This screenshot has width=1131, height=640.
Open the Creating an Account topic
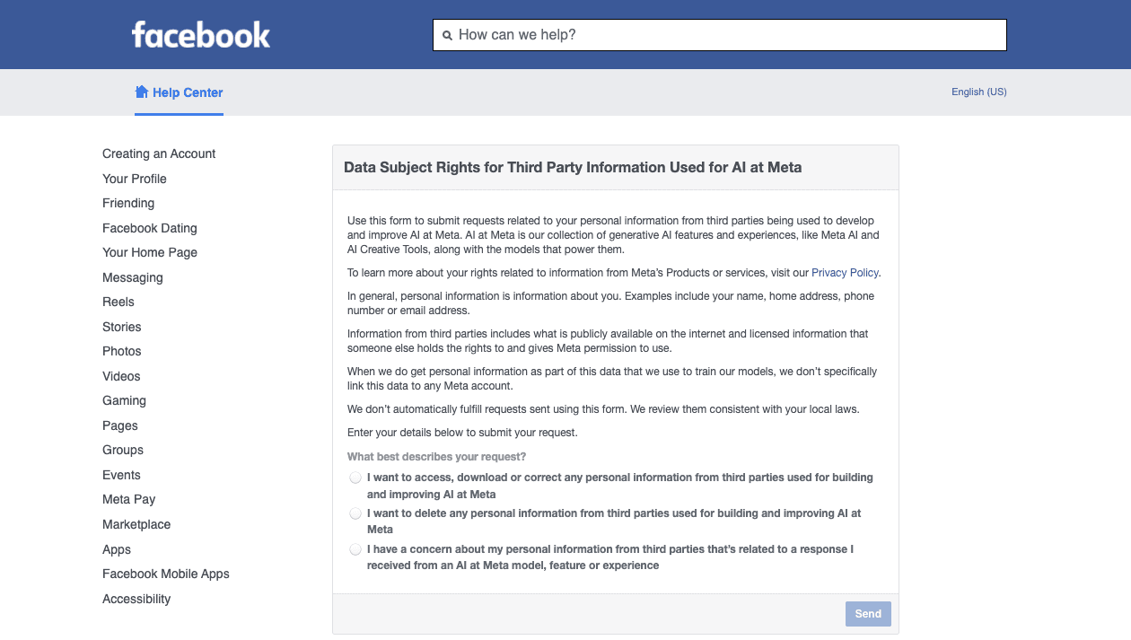tap(159, 153)
